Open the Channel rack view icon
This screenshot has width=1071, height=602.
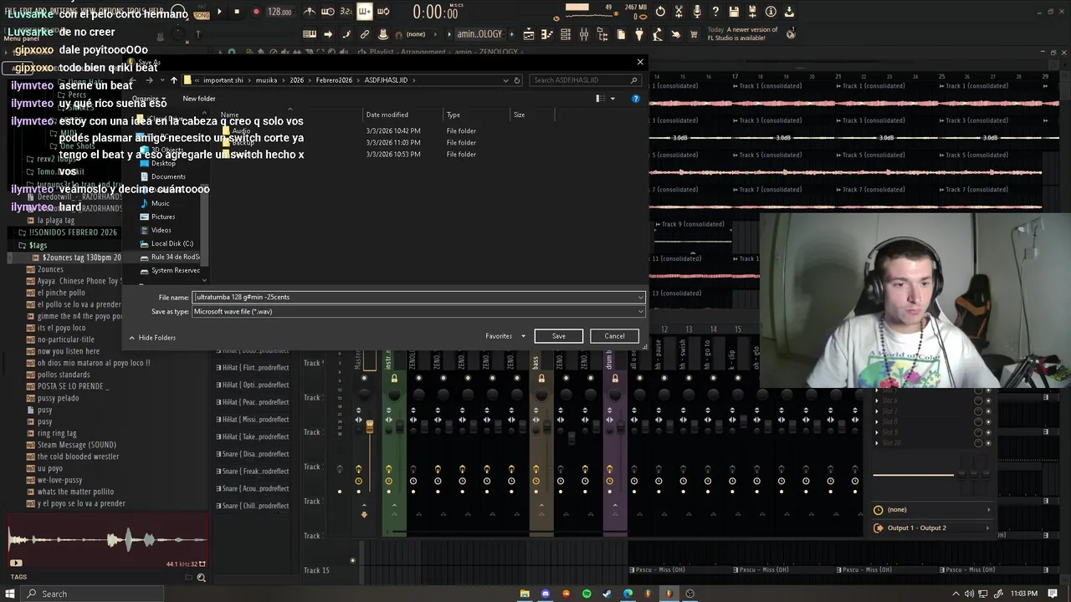(x=566, y=34)
